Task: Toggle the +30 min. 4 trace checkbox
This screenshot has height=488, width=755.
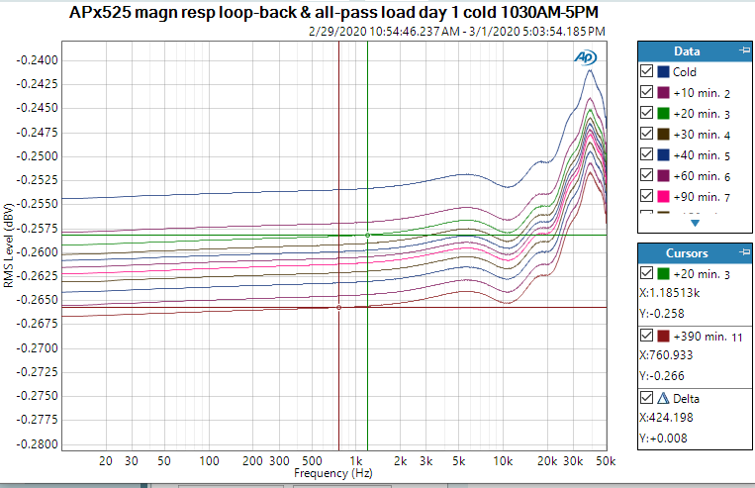Action: pos(646,134)
